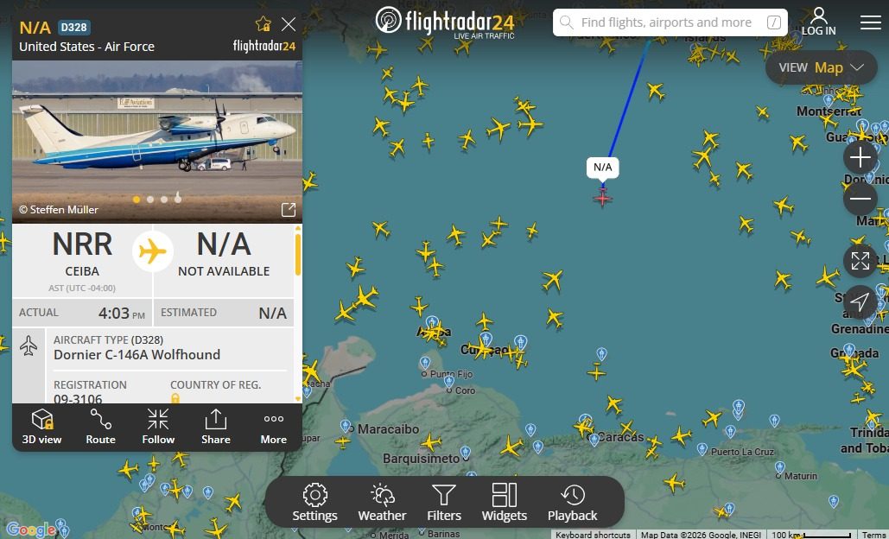
Task: Share this flight
Action: coord(215,427)
